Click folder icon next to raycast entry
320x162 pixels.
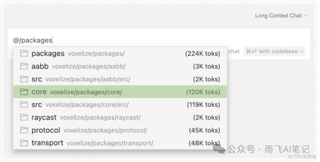24,117
